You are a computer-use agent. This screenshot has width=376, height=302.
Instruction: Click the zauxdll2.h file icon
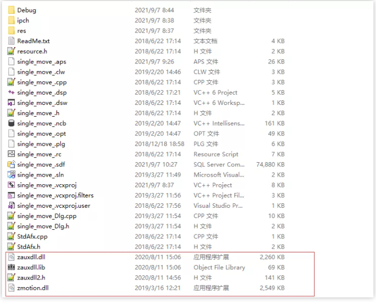coord(11,277)
